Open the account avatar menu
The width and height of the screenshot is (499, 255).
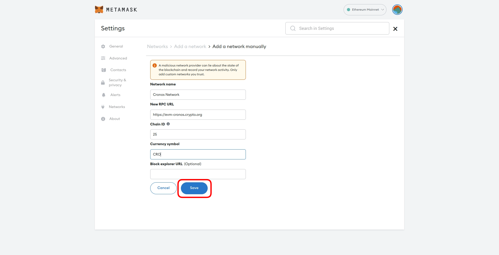click(397, 10)
